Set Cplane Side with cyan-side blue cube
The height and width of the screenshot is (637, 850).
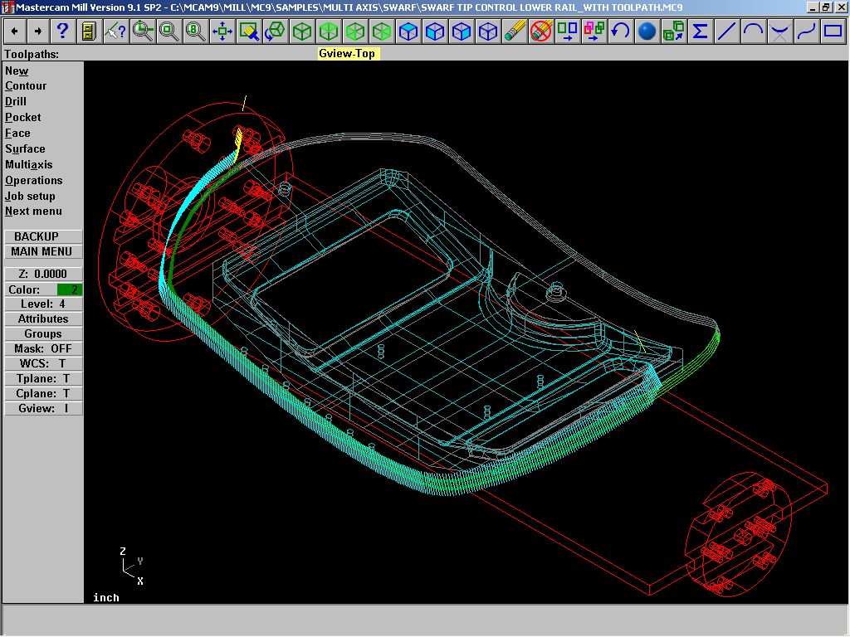pyautogui.click(x=461, y=32)
